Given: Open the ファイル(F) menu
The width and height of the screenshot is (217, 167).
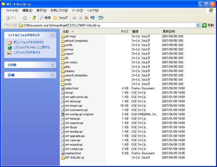Looking at the screenshot, I should [12, 11].
